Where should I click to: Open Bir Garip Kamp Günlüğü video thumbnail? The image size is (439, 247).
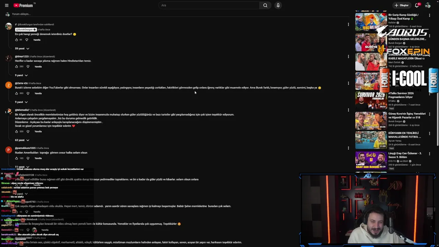371,22
